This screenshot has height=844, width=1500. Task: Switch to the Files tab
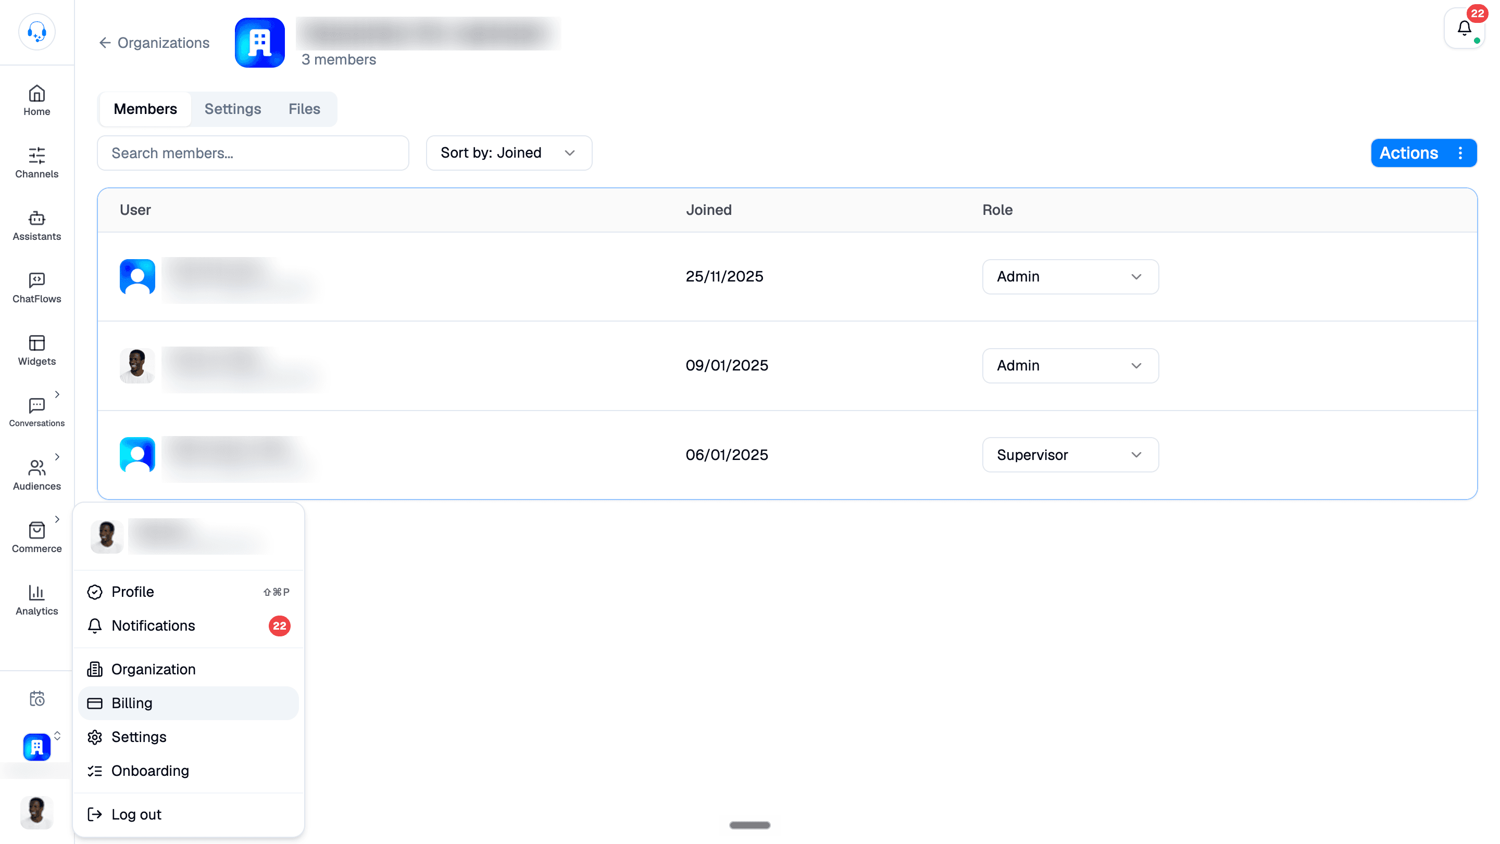point(304,109)
